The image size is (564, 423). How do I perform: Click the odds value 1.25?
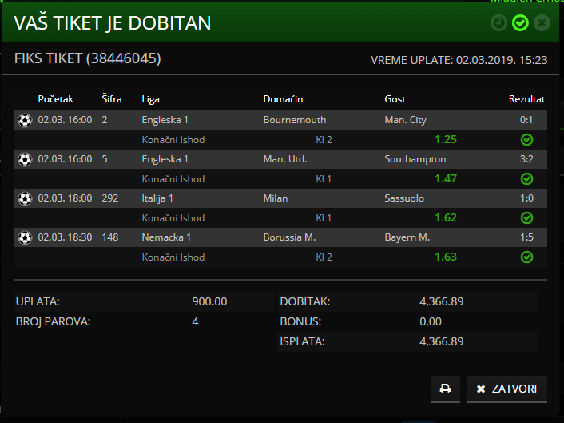click(x=446, y=139)
